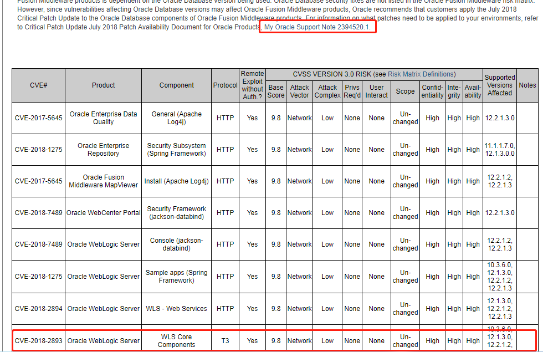
Task: Click Oracle Enterprise Repository product cell
Action: click(x=103, y=150)
